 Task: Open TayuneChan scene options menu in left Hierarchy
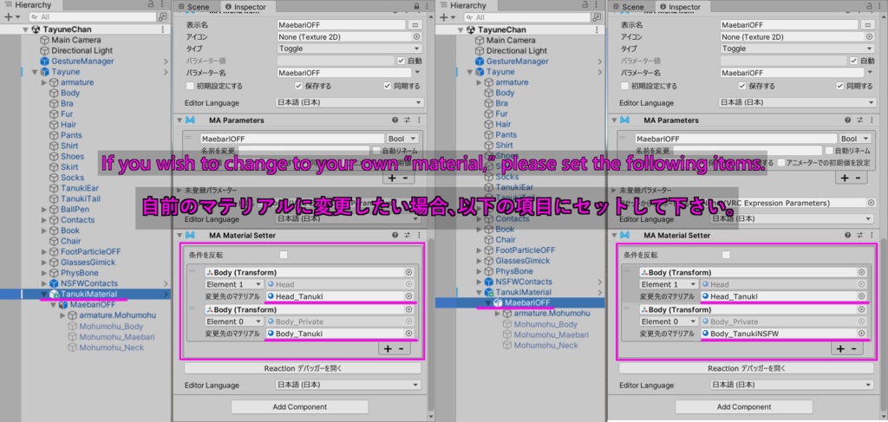163,29
